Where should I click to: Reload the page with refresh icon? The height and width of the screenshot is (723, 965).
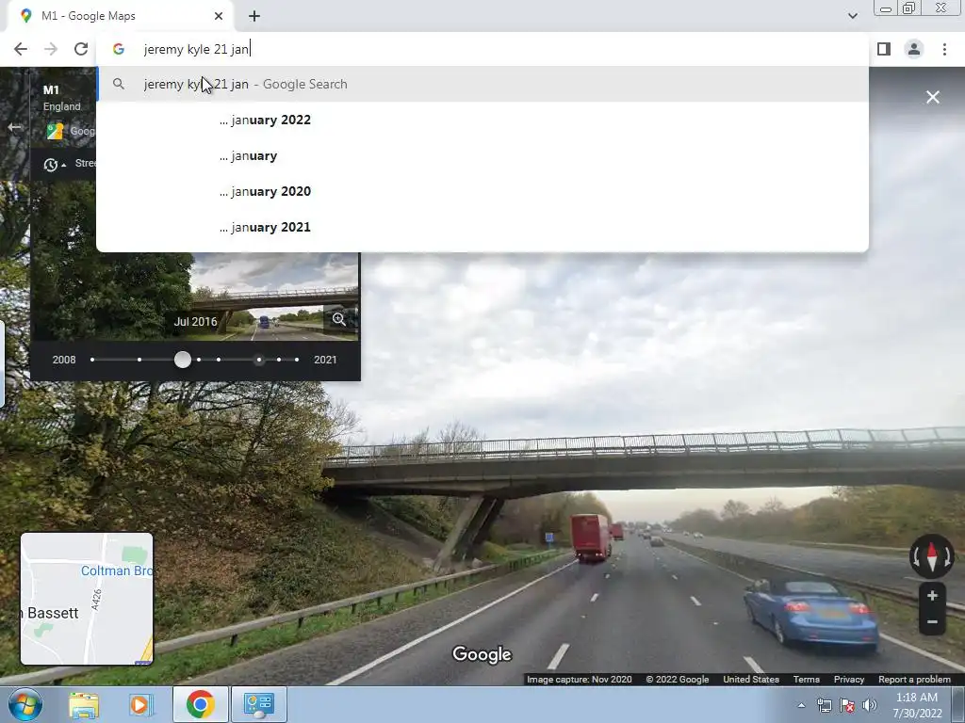(x=81, y=49)
